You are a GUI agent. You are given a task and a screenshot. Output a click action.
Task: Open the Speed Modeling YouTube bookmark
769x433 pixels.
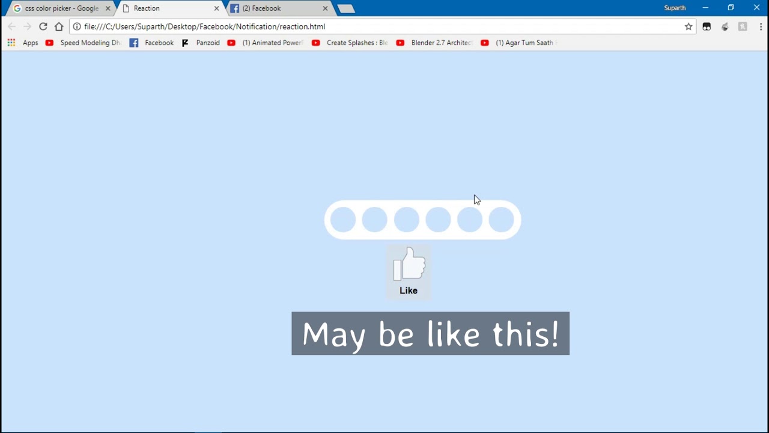point(83,43)
